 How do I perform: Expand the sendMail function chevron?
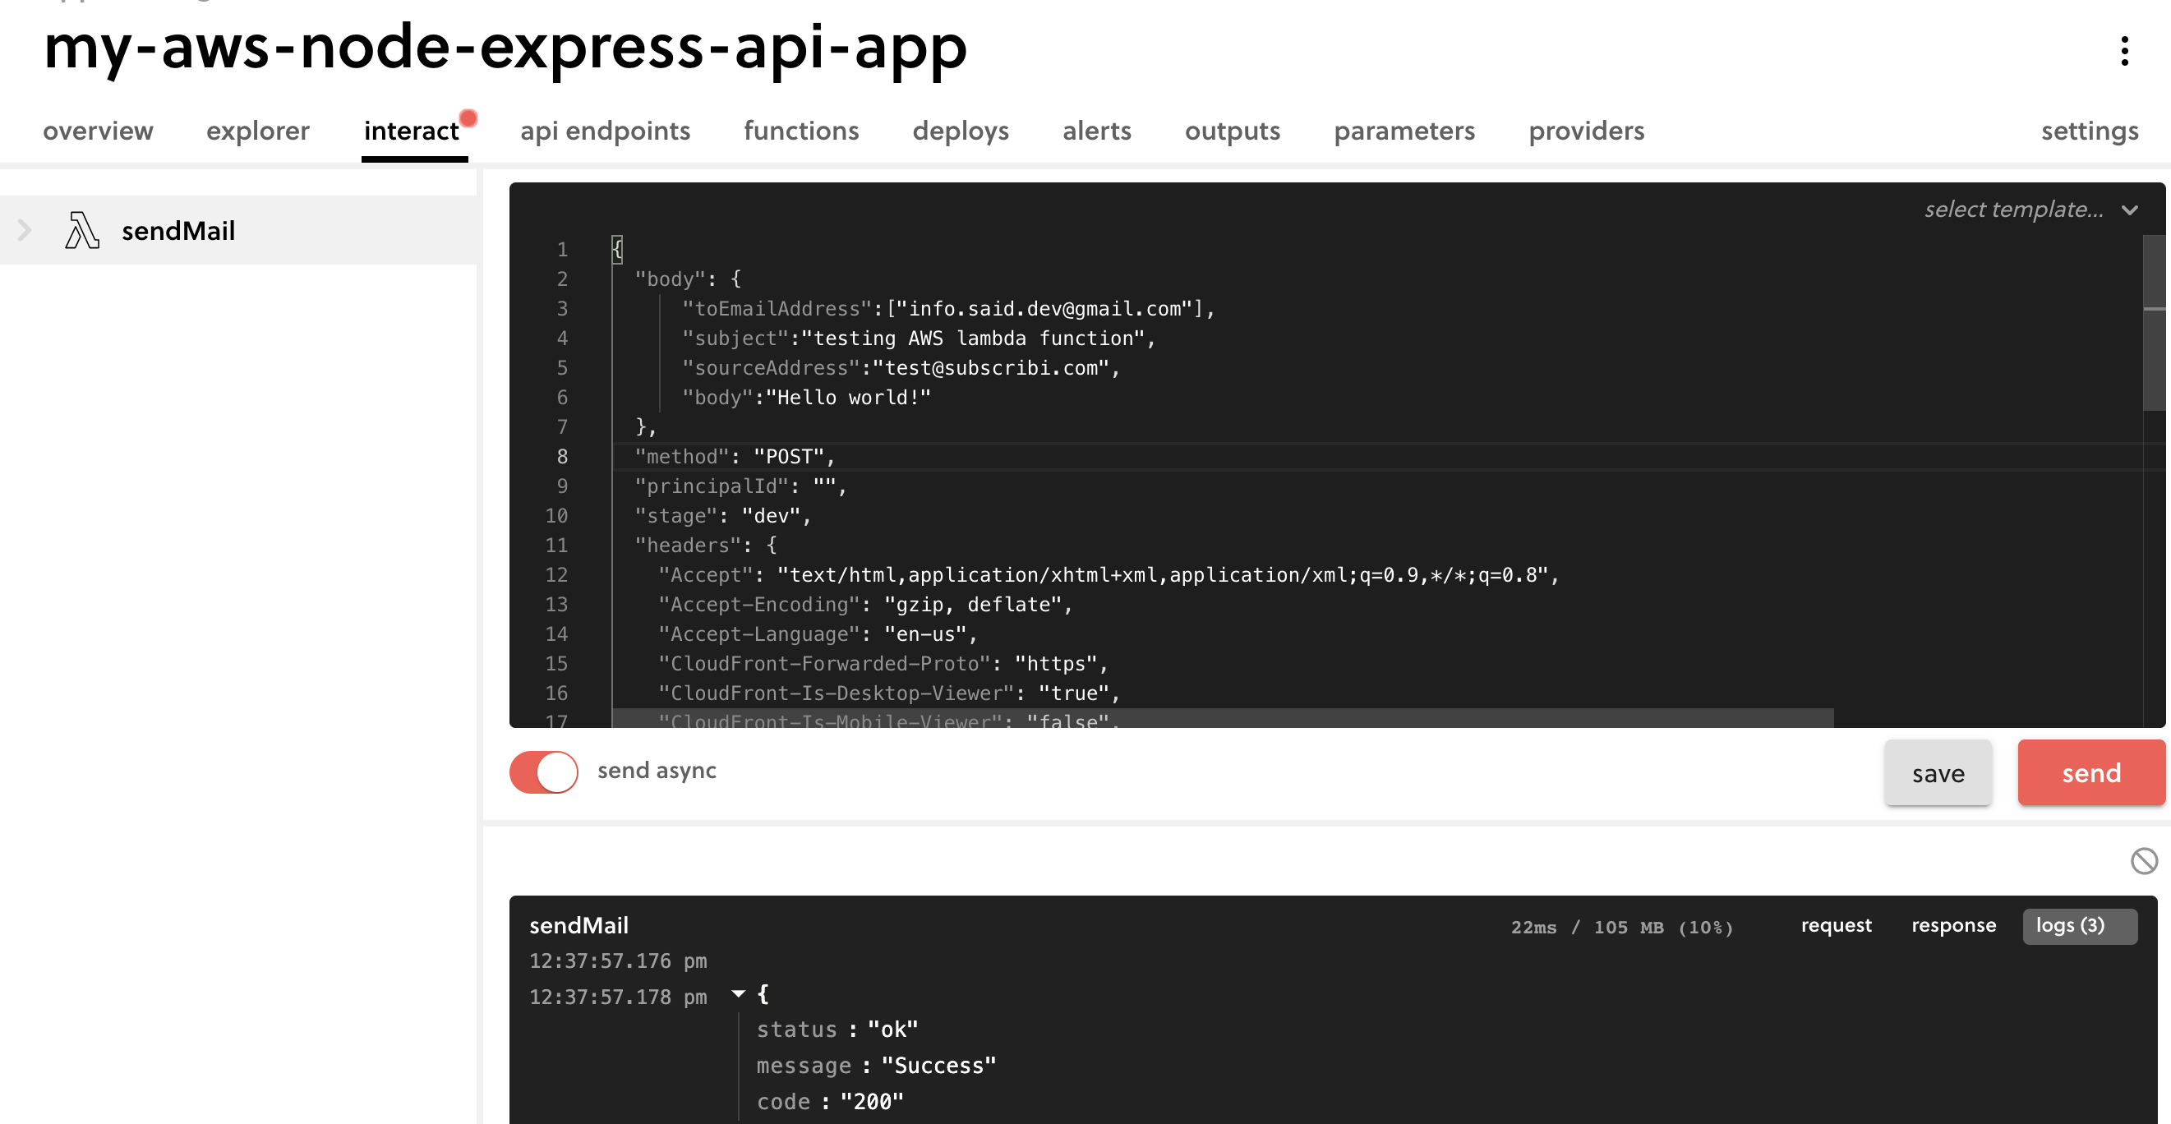pos(25,230)
